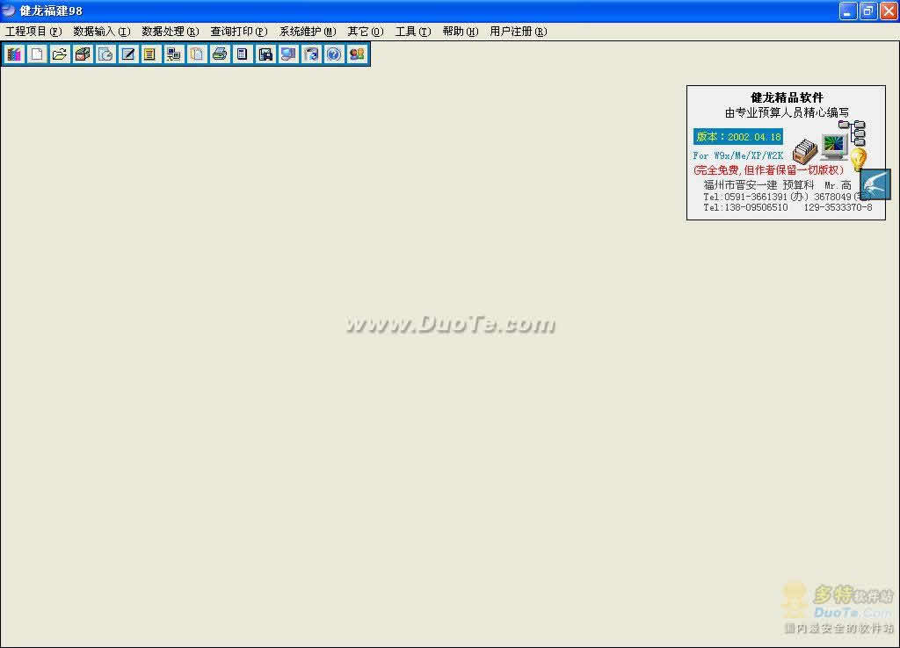Click the colorful books toolbar icon
The height and width of the screenshot is (648, 900).
pos(14,54)
